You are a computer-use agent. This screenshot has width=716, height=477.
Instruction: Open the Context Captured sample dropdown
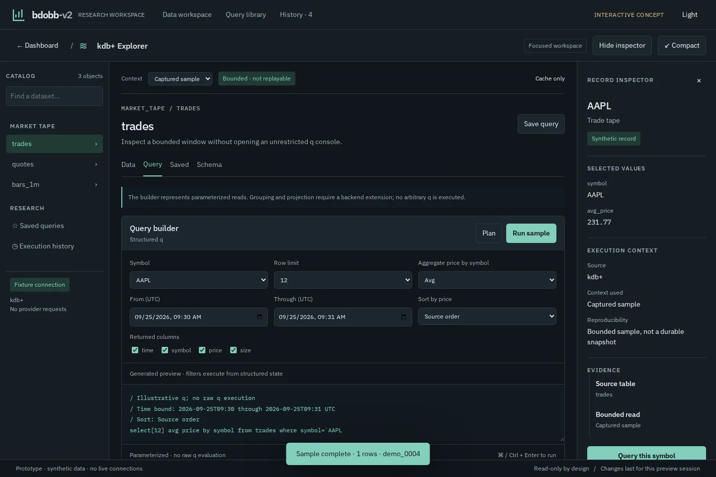point(180,79)
